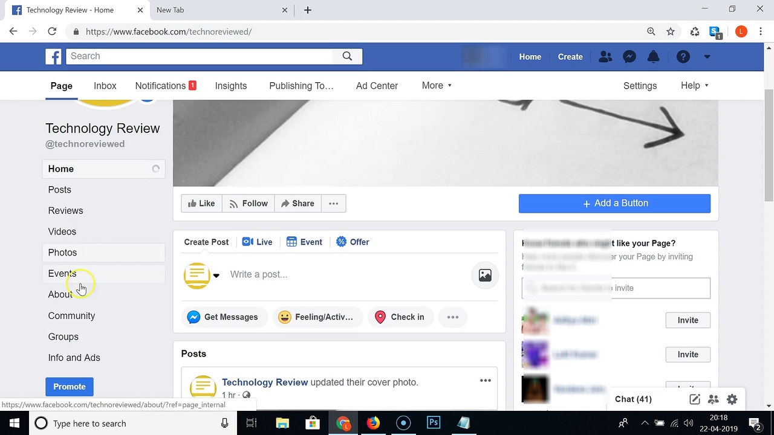Open Photoshop from the taskbar
774x435 pixels.
(434, 423)
